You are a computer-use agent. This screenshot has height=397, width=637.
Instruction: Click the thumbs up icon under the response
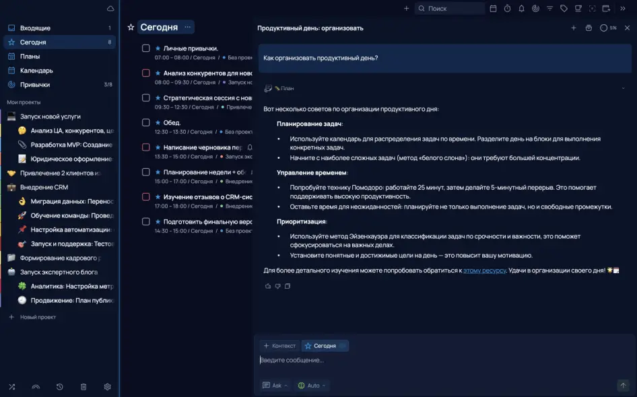pyautogui.click(x=268, y=286)
